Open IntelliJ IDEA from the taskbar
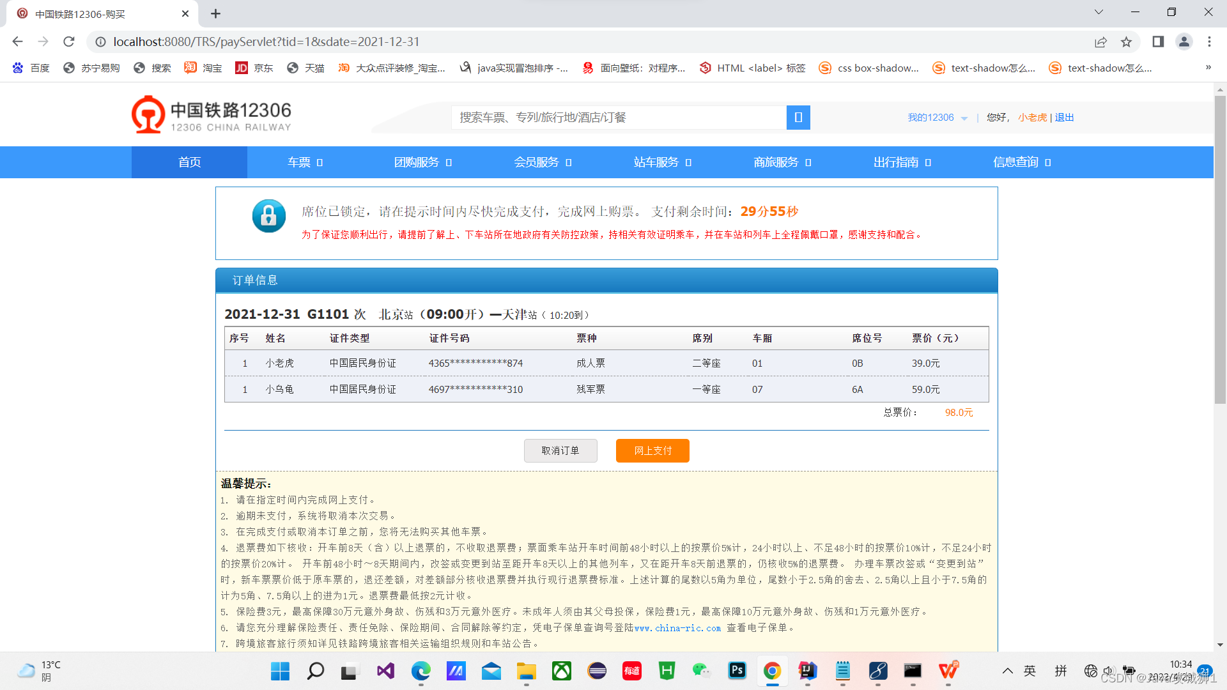The width and height of the screenshot is (1227, 690). point(807,671)
